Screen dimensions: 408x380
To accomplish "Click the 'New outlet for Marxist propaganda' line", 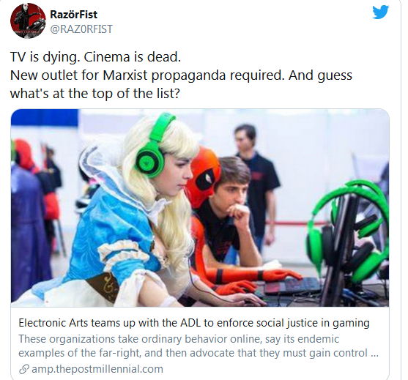I will [181, 75].
